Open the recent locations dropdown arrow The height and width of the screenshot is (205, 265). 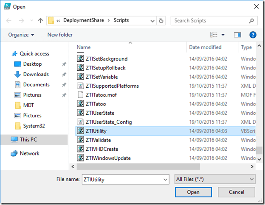click(31, 21)
